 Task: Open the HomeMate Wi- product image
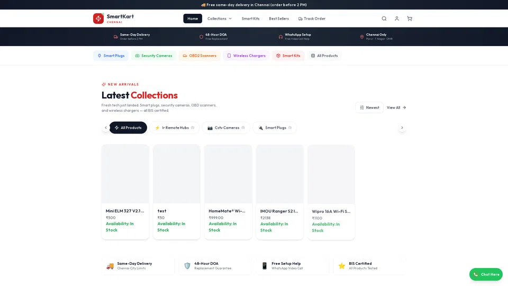click(228, 174)
